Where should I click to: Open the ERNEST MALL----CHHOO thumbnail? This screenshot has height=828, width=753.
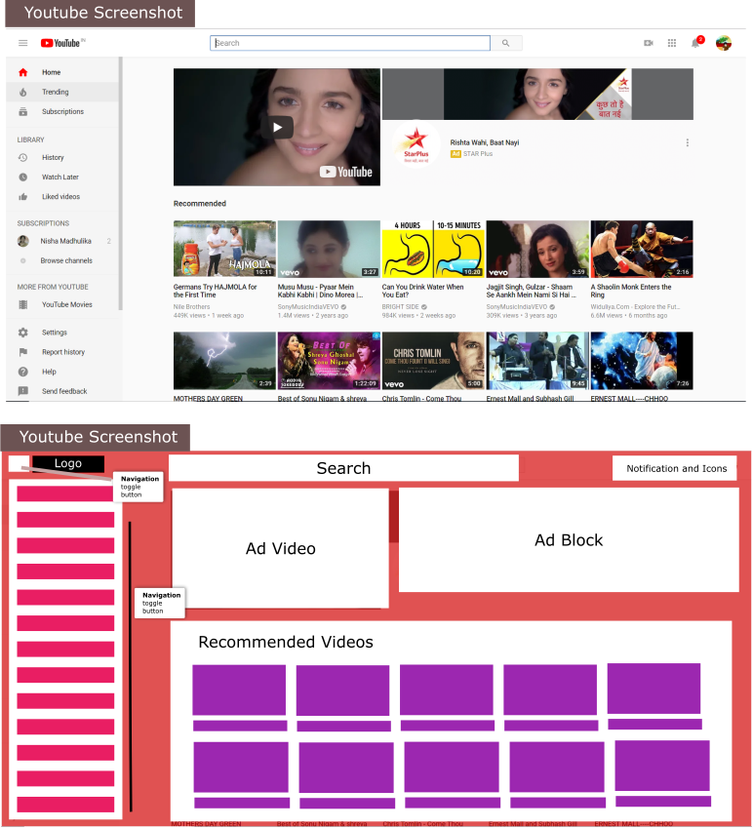[x=642, y=361]
